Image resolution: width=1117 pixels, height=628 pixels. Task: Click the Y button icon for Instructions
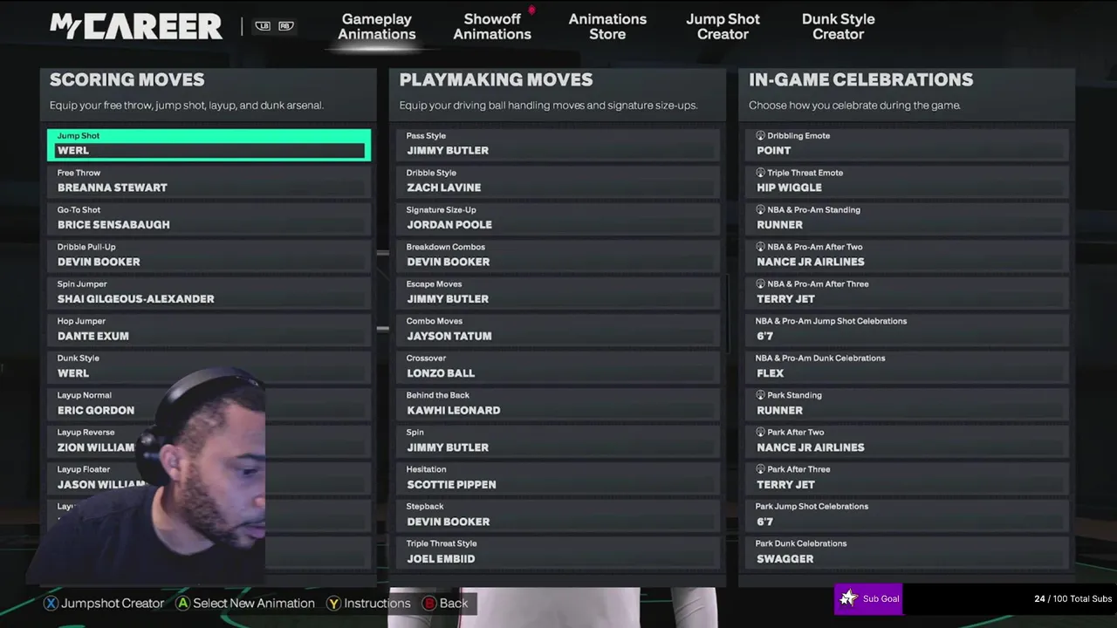pyautogui.click(x=333, y=603)
